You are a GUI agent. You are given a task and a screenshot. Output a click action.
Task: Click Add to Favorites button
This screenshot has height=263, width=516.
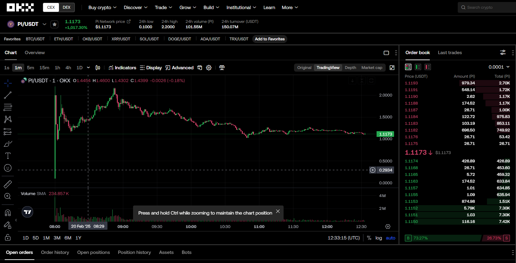click(x=269, y=39)
